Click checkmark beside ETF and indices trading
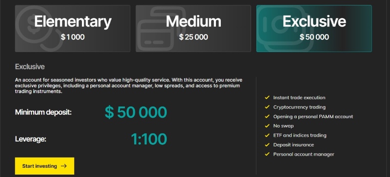This screenshot has height=177, width=390. point(267,135)
